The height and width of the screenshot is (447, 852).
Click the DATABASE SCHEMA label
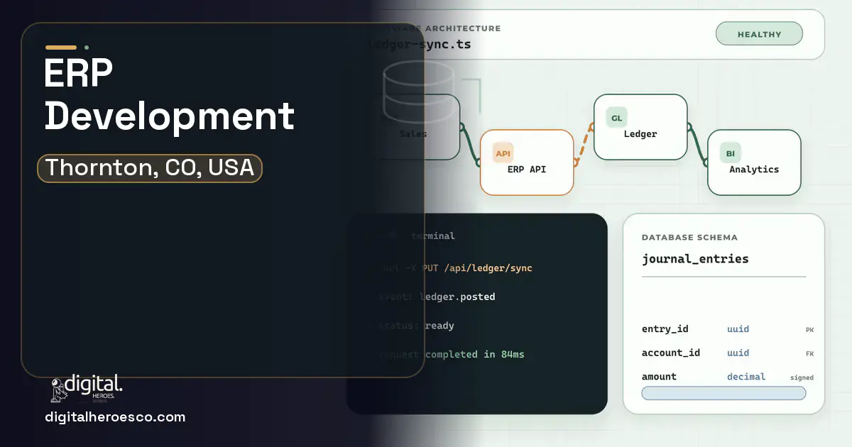(689, 238)
